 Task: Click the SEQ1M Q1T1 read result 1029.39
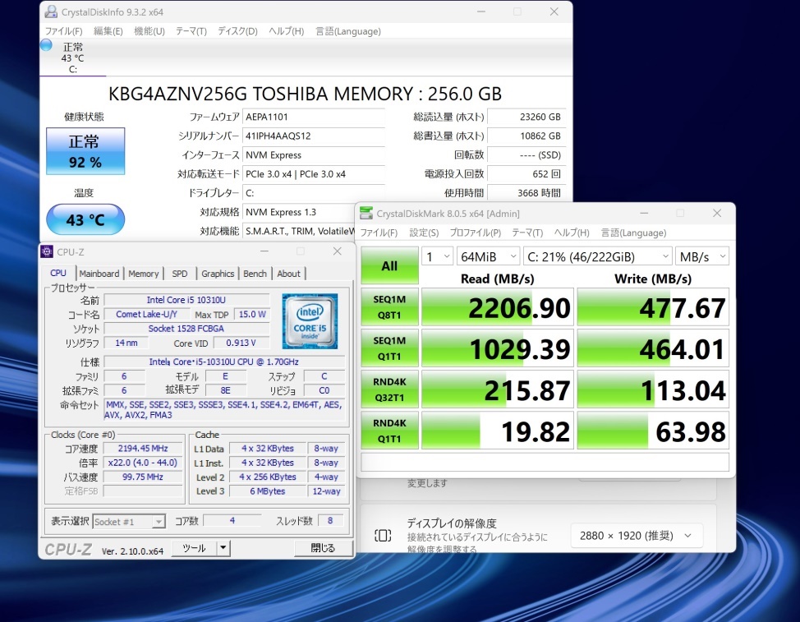498,348
